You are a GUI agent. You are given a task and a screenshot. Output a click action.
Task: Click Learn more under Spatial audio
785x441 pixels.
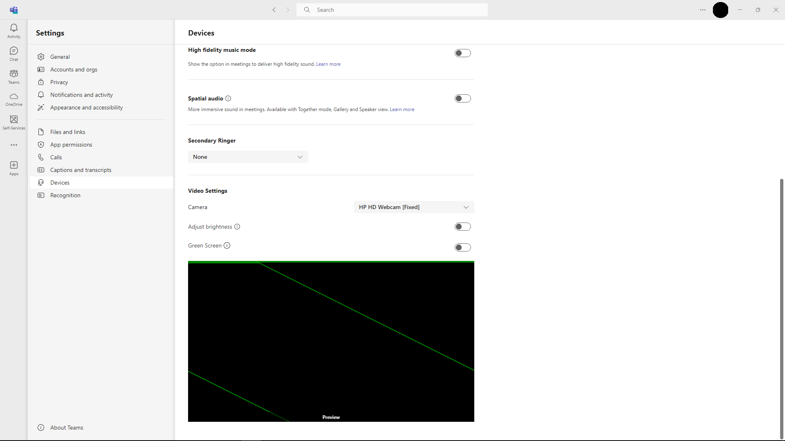click(402, 109)
